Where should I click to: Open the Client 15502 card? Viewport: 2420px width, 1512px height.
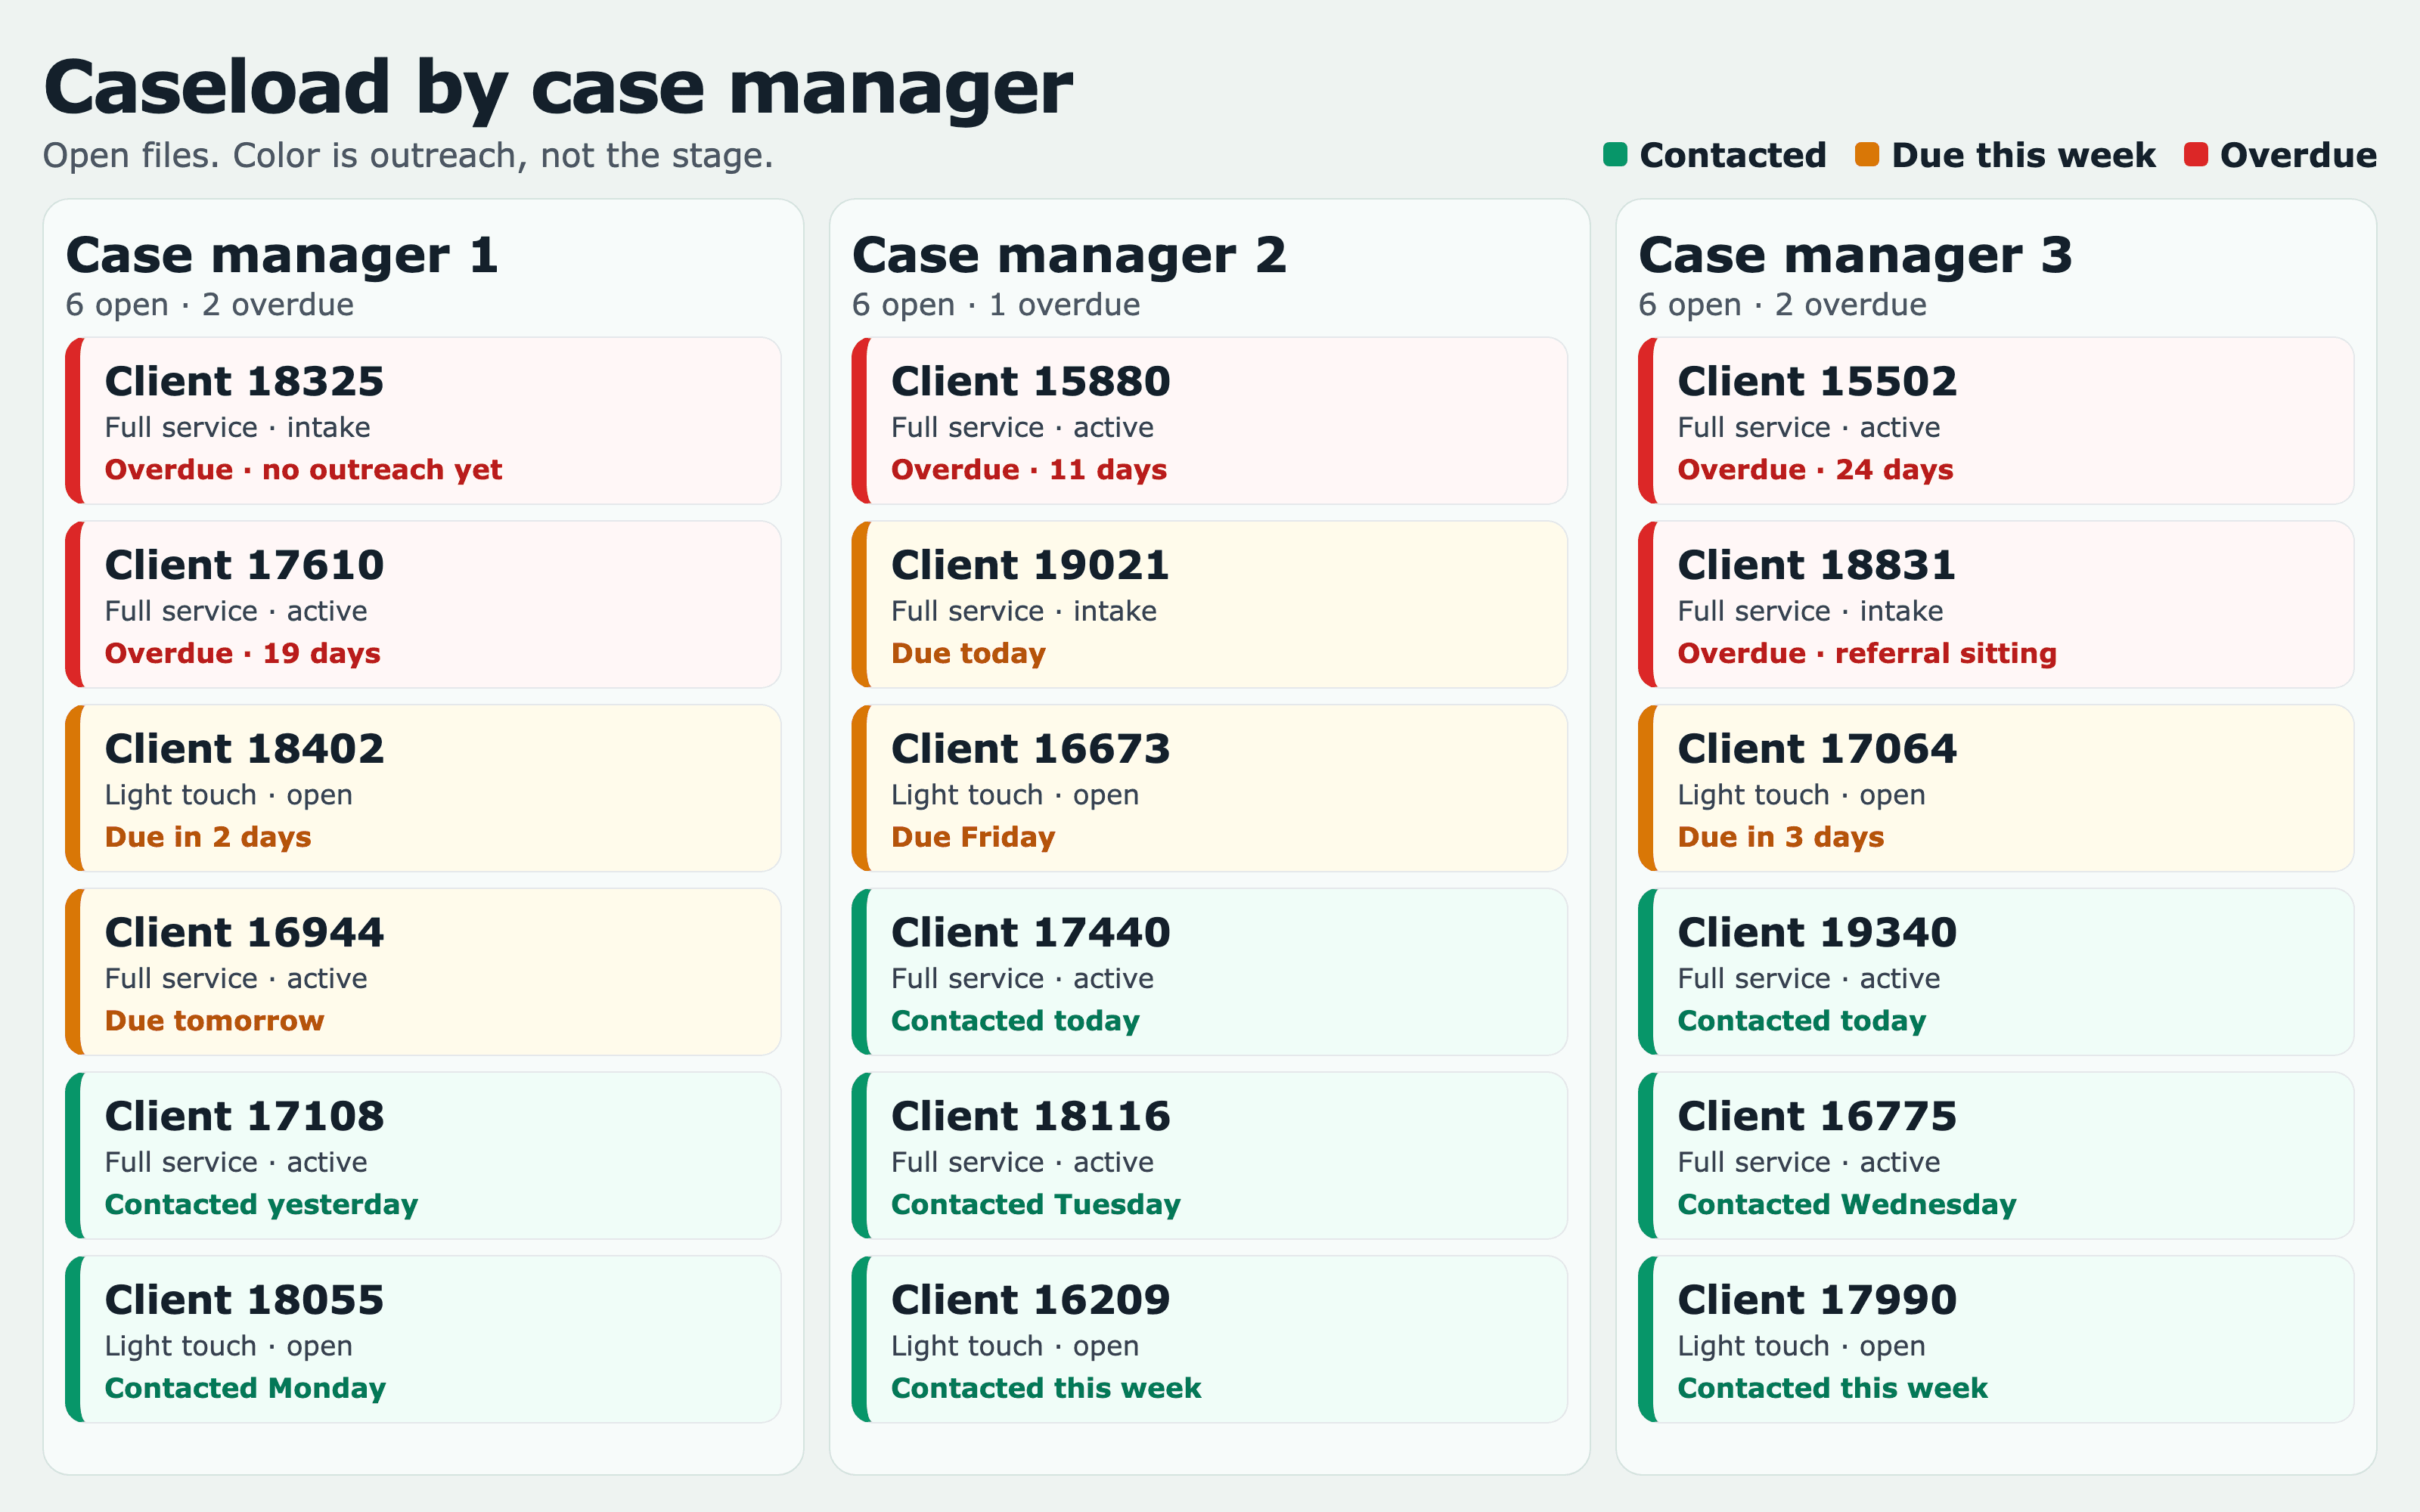pyautogui.click(x=1996, y=421)
